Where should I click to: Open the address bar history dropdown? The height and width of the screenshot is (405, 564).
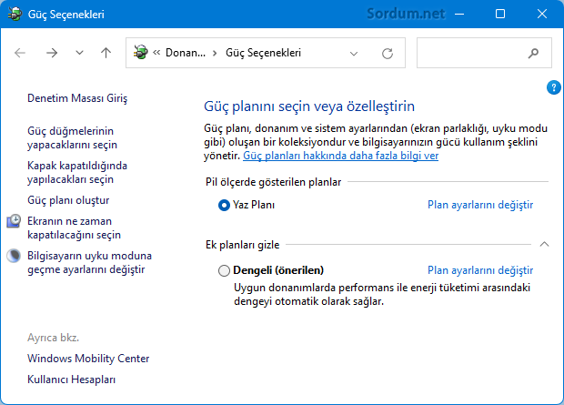pos(354,54)
